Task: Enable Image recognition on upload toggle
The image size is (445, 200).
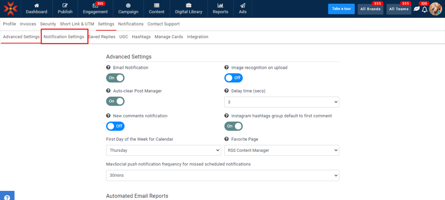Action: 233,78
